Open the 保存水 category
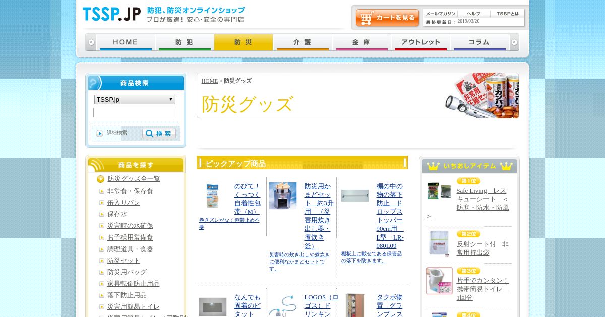The width and height of the screenshot is (605, 317). pos(117,214)
